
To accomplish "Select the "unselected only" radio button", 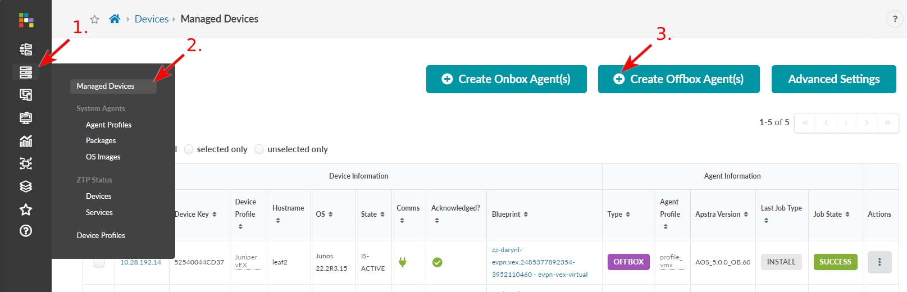I will 259,149.
